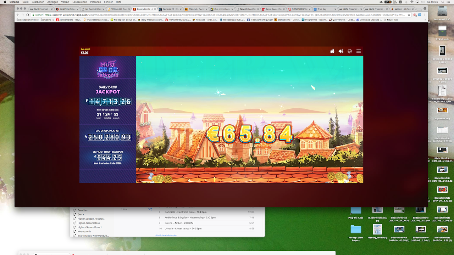Go back in Chrome
The width and height of the screenshot is (454, 255).
point(18,15)
